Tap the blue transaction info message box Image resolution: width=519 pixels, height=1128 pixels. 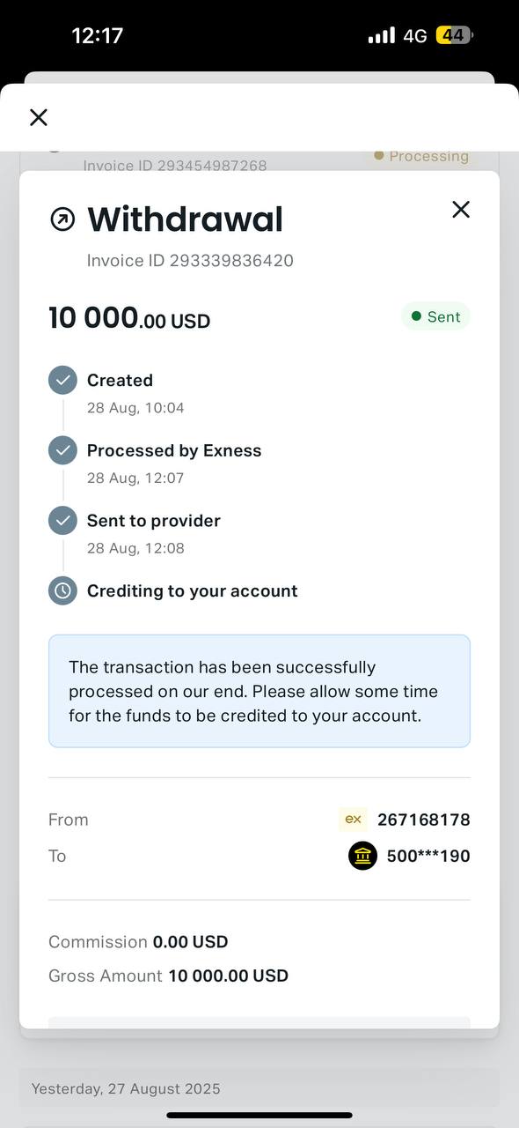(x=259, y=691)
